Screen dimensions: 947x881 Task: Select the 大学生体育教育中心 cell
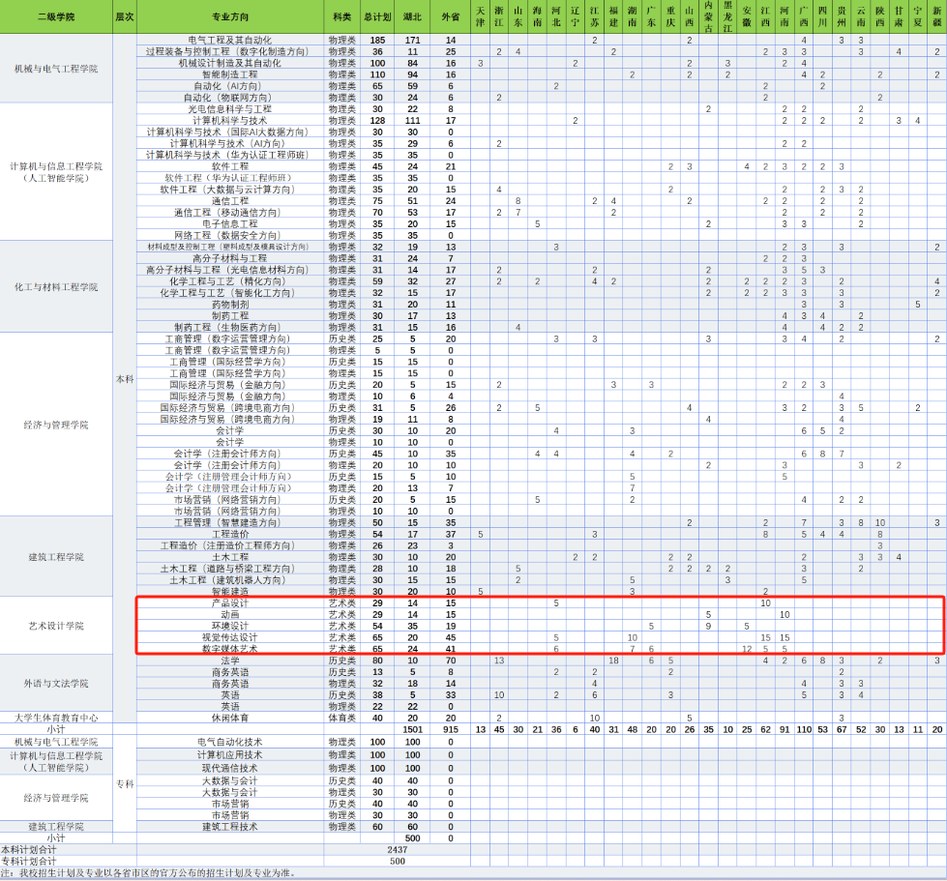tap(55, 718)
